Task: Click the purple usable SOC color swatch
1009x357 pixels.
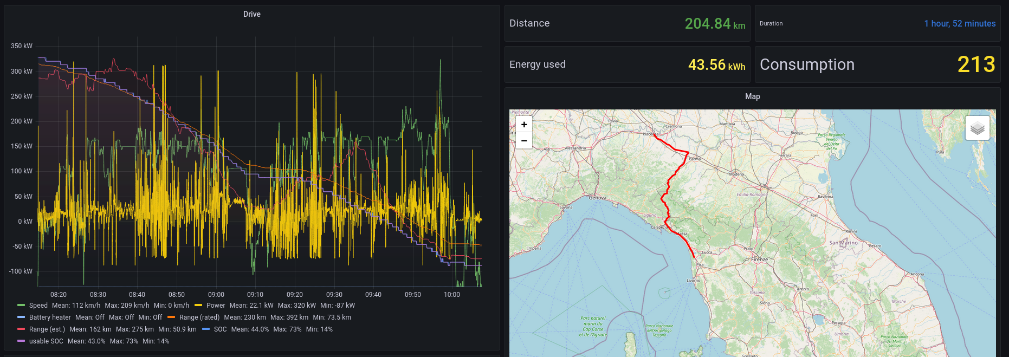Action: pyautogui.click(x=21, y=341)
